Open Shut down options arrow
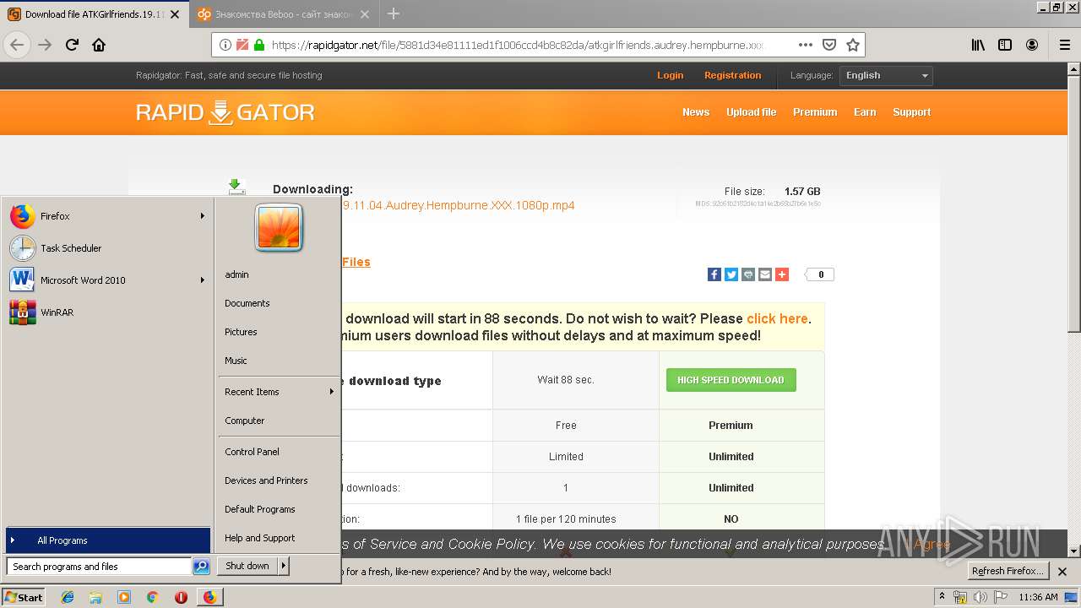 [284, 566]
